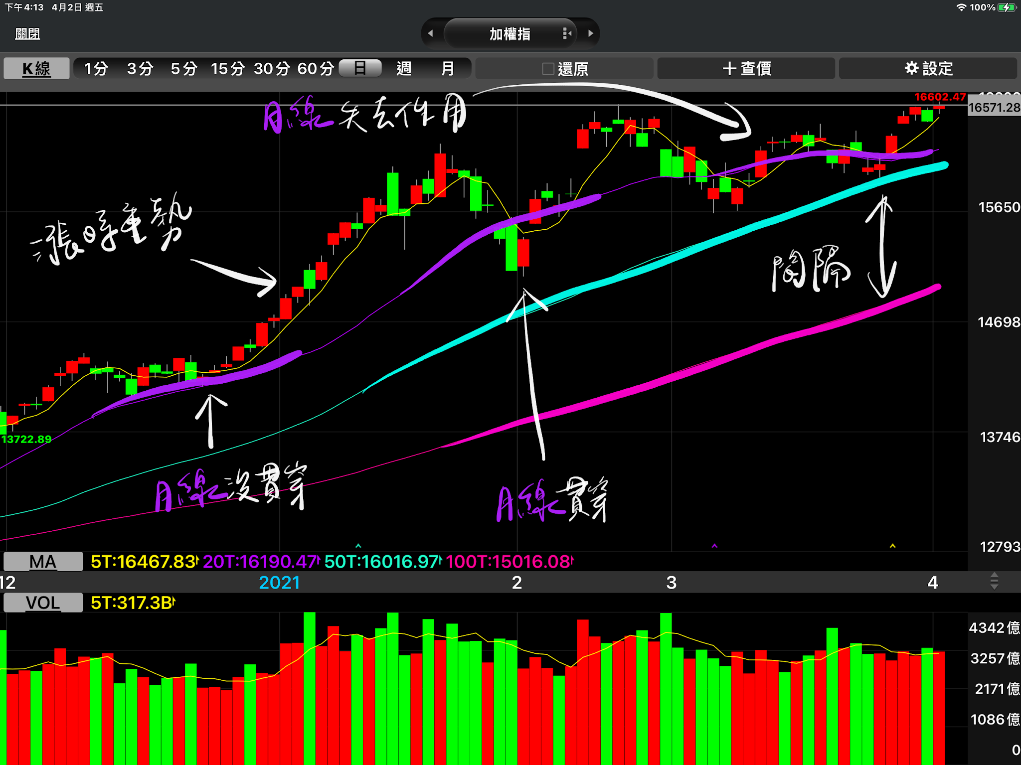Tap the panel resize handle arrows

(x=994, y=581)
